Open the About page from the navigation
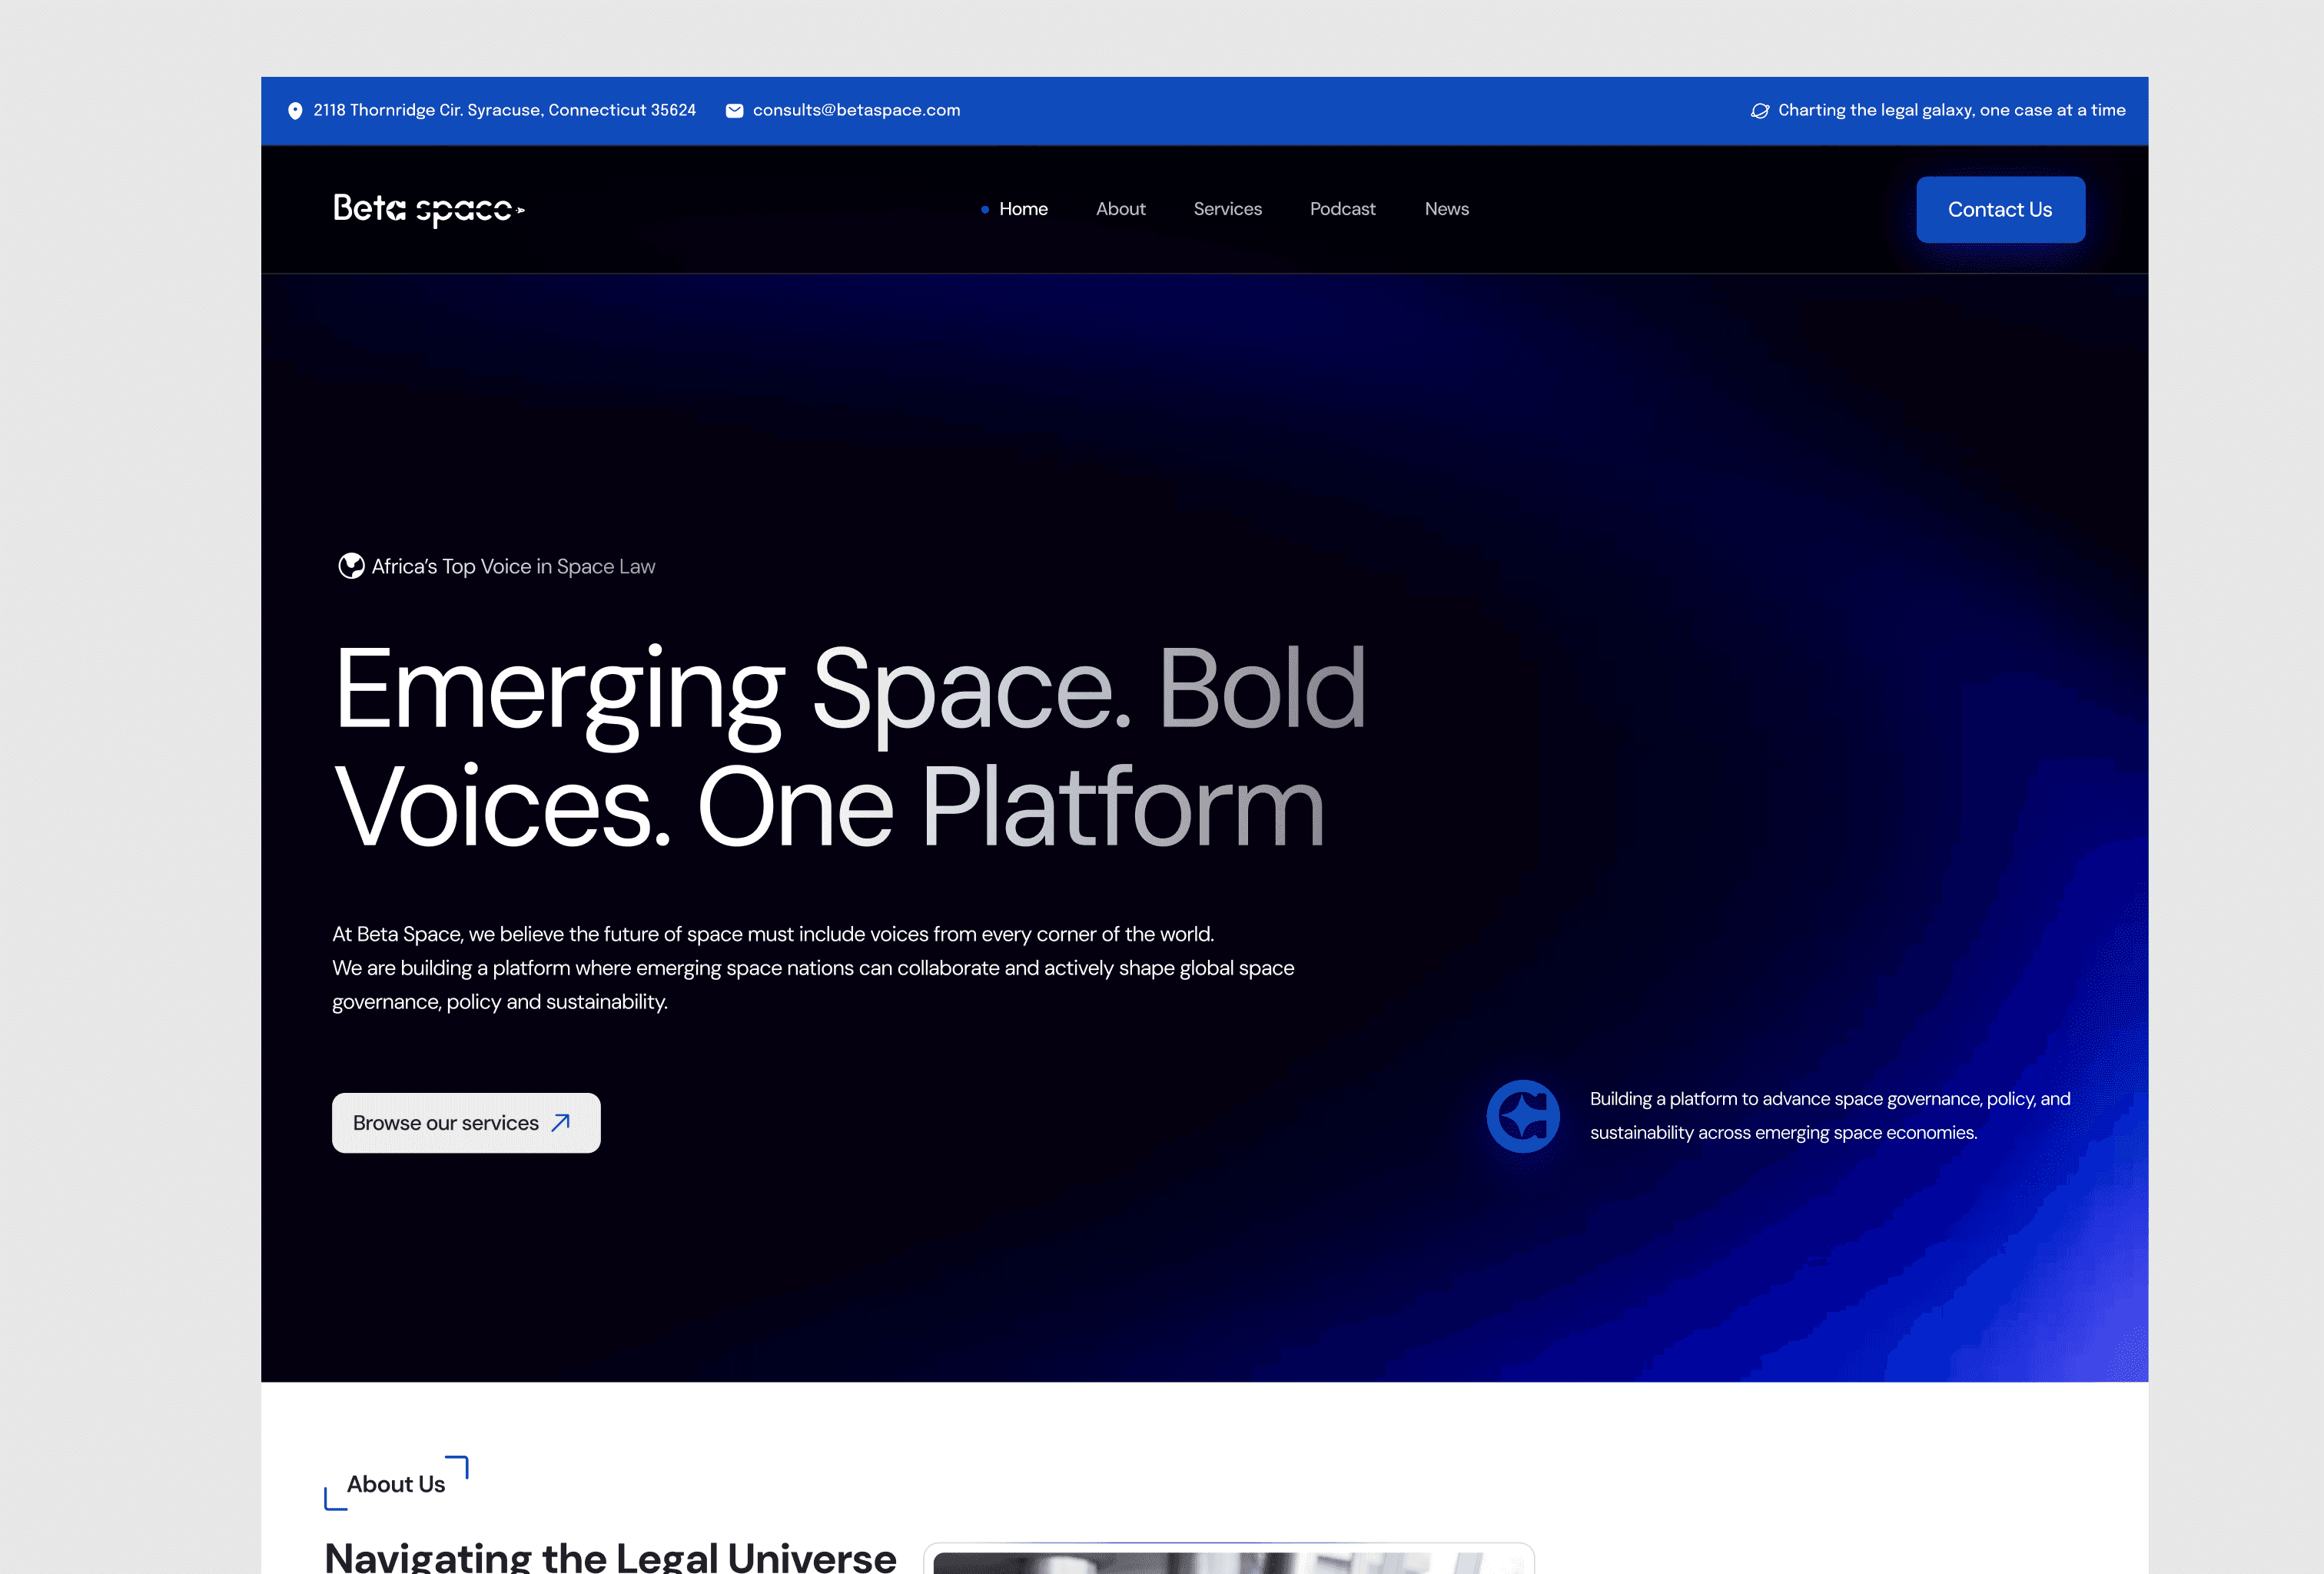Viewport: 2324px width, 1574px height. (x=1120, y=209)
